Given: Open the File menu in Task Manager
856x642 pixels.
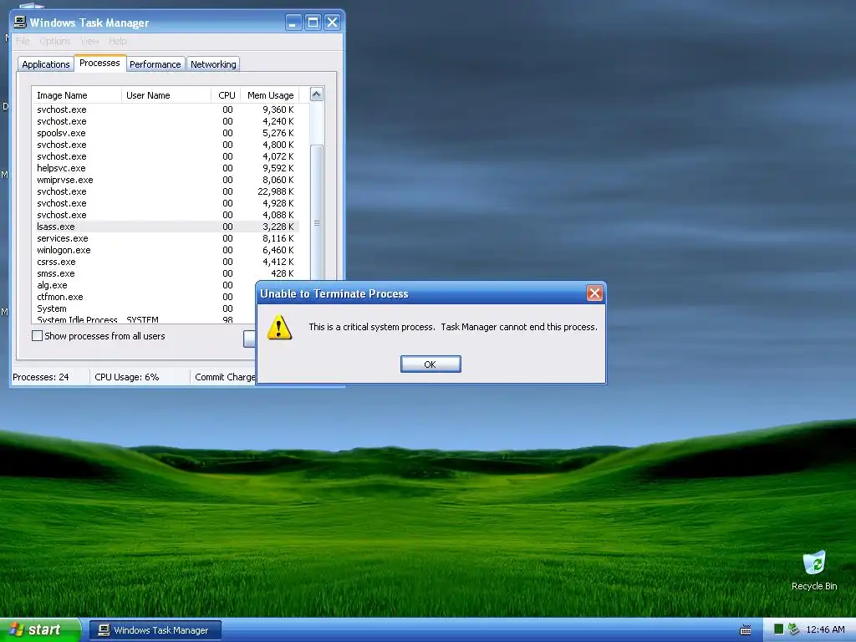Looking at the screenshot, I should 23,41.
